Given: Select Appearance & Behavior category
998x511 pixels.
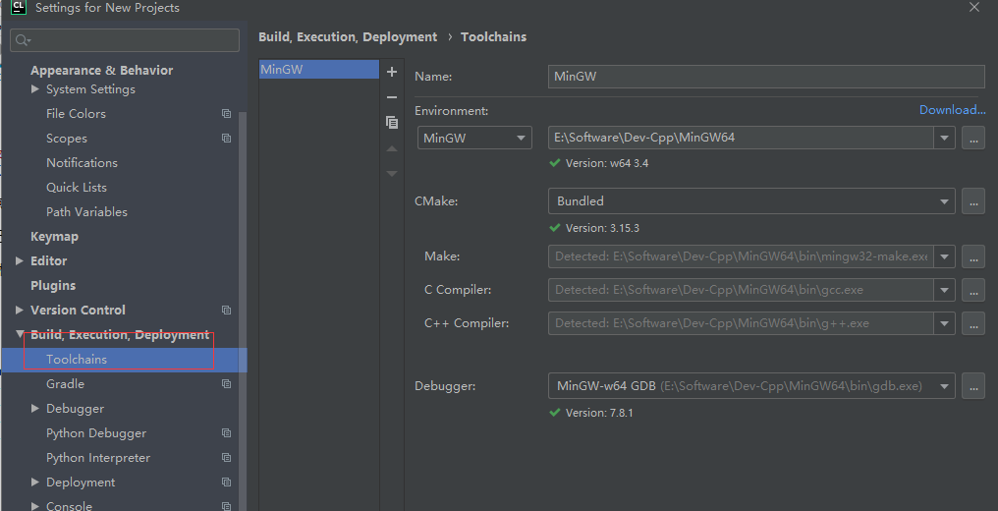Looking at the screenshot, I should tap(102, 70).
